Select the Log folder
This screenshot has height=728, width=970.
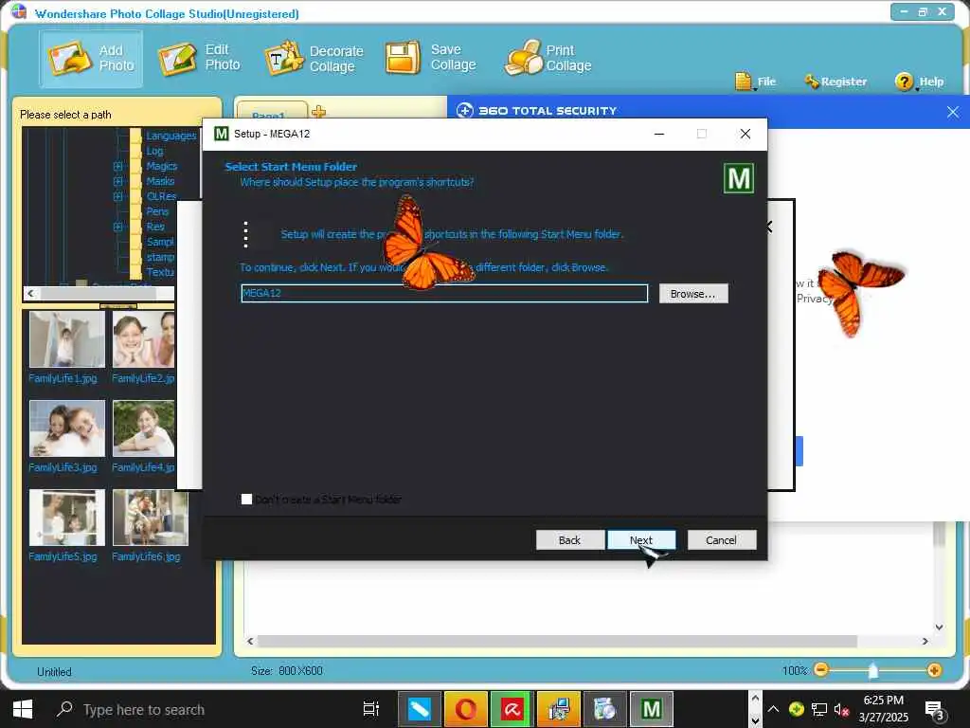tap(154, 151)
